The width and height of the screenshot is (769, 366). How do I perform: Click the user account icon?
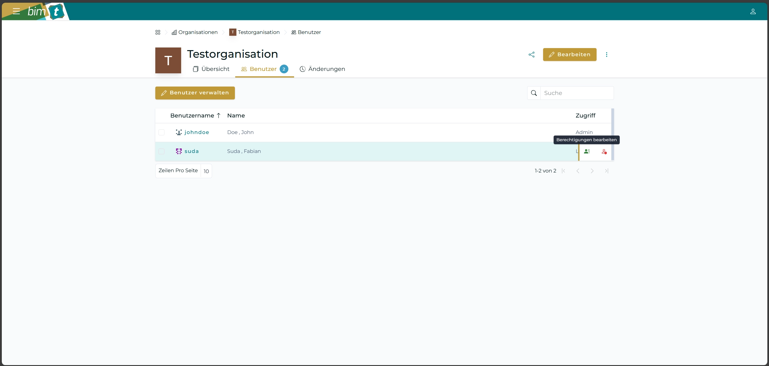pyautogui.click(x=753, y=11)
